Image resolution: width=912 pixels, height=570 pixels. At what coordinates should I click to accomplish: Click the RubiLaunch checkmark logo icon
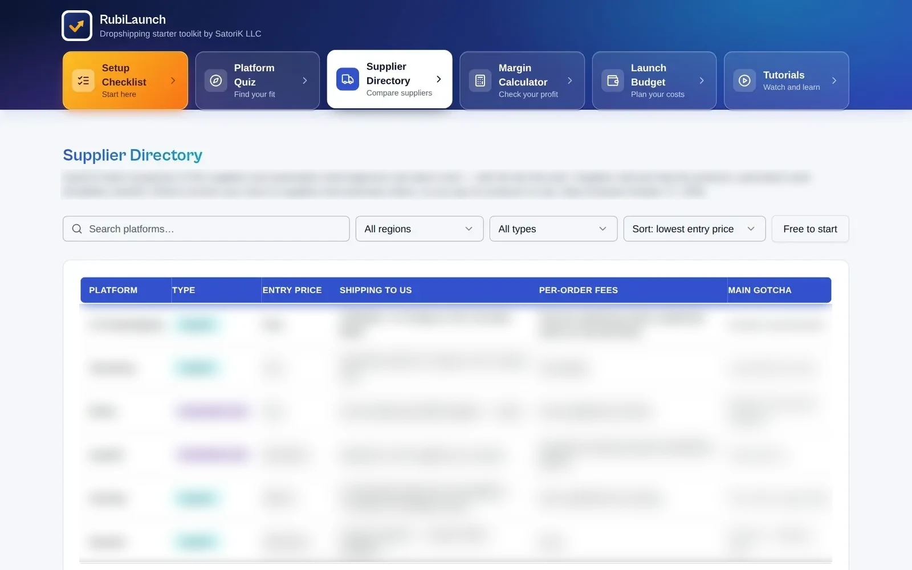[x=77, y=26]
